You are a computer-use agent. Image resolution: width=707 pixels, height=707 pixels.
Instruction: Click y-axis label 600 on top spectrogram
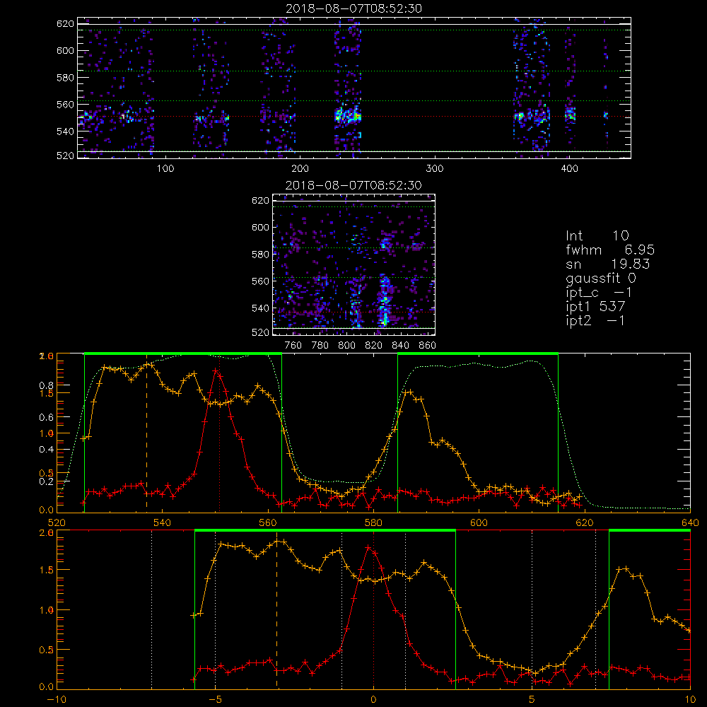pos(65,50)
